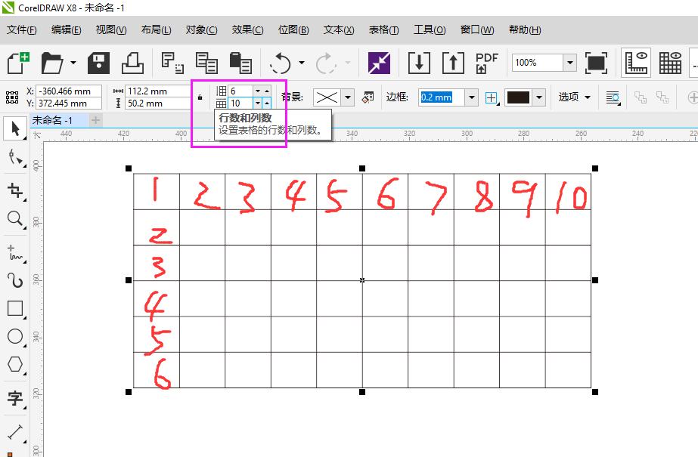
Task: Expand the Open recent files arrow
Action: coord(73,63)
